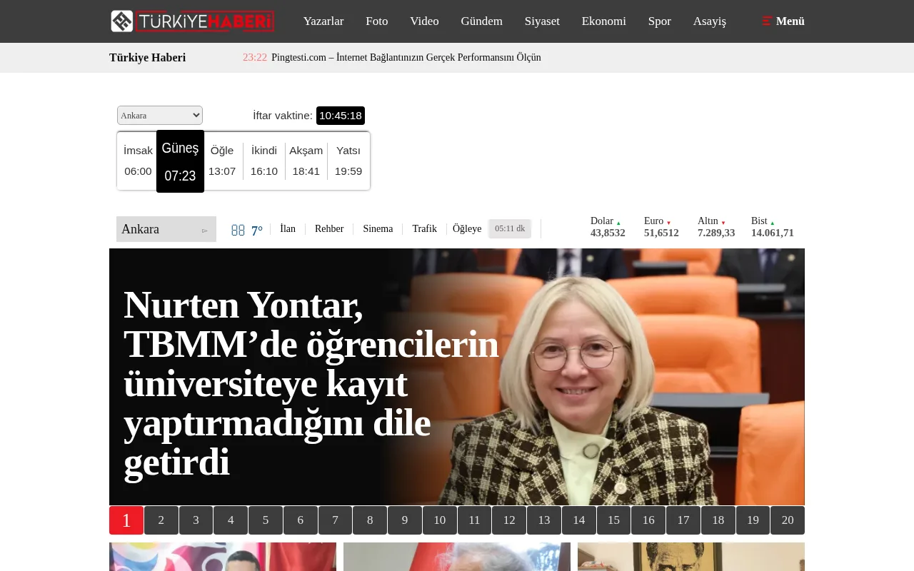Select the highlighted Güneş prayer time
The image size is (914, 571).
pyautogui.click(x=180, y=161)
